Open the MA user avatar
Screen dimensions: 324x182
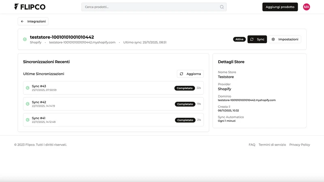pyautogui.click(x=307, y=7)
